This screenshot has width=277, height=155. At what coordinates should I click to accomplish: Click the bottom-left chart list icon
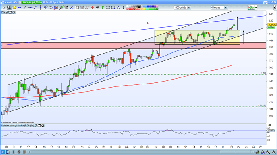pos(8,152)
